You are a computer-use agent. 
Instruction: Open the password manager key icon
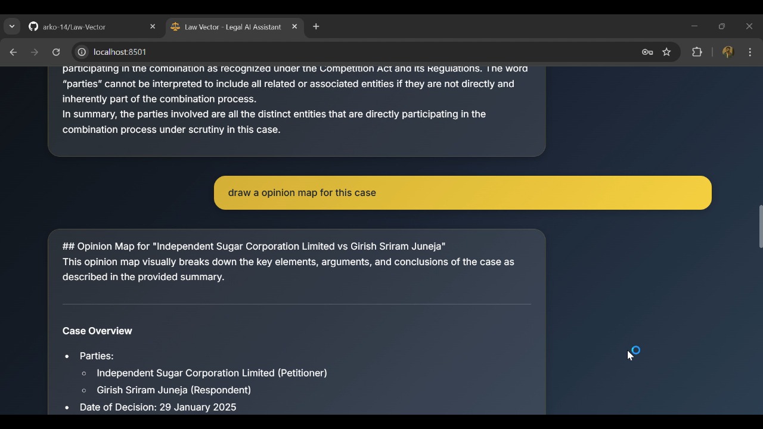click(647, 52)
